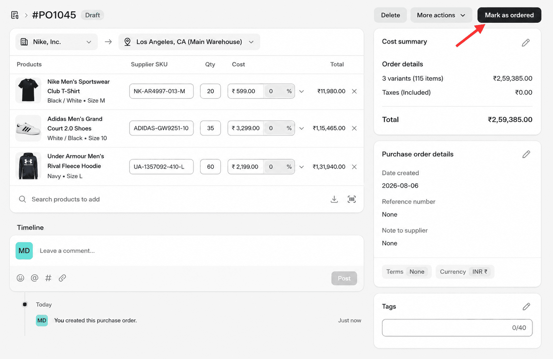Edit supplier SKU ADIDAS-GW9251-10
The height and width of the screenshot is (359, 553).
(161, 128)
